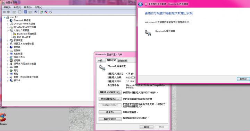
Task: Expand the IDE ATA/ATAPI 控制器 category
Action: coord(8,27)
